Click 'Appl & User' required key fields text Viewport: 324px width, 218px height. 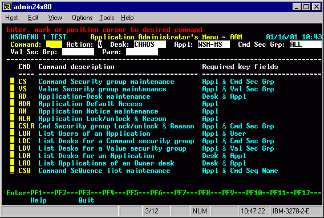[x=224, y=134]
